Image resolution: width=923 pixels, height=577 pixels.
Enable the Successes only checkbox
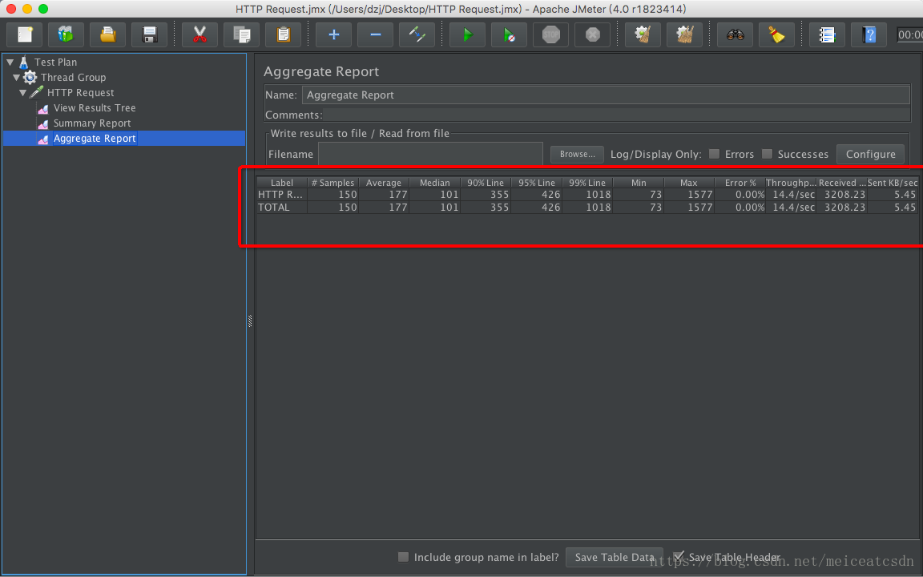coord(767,154)
